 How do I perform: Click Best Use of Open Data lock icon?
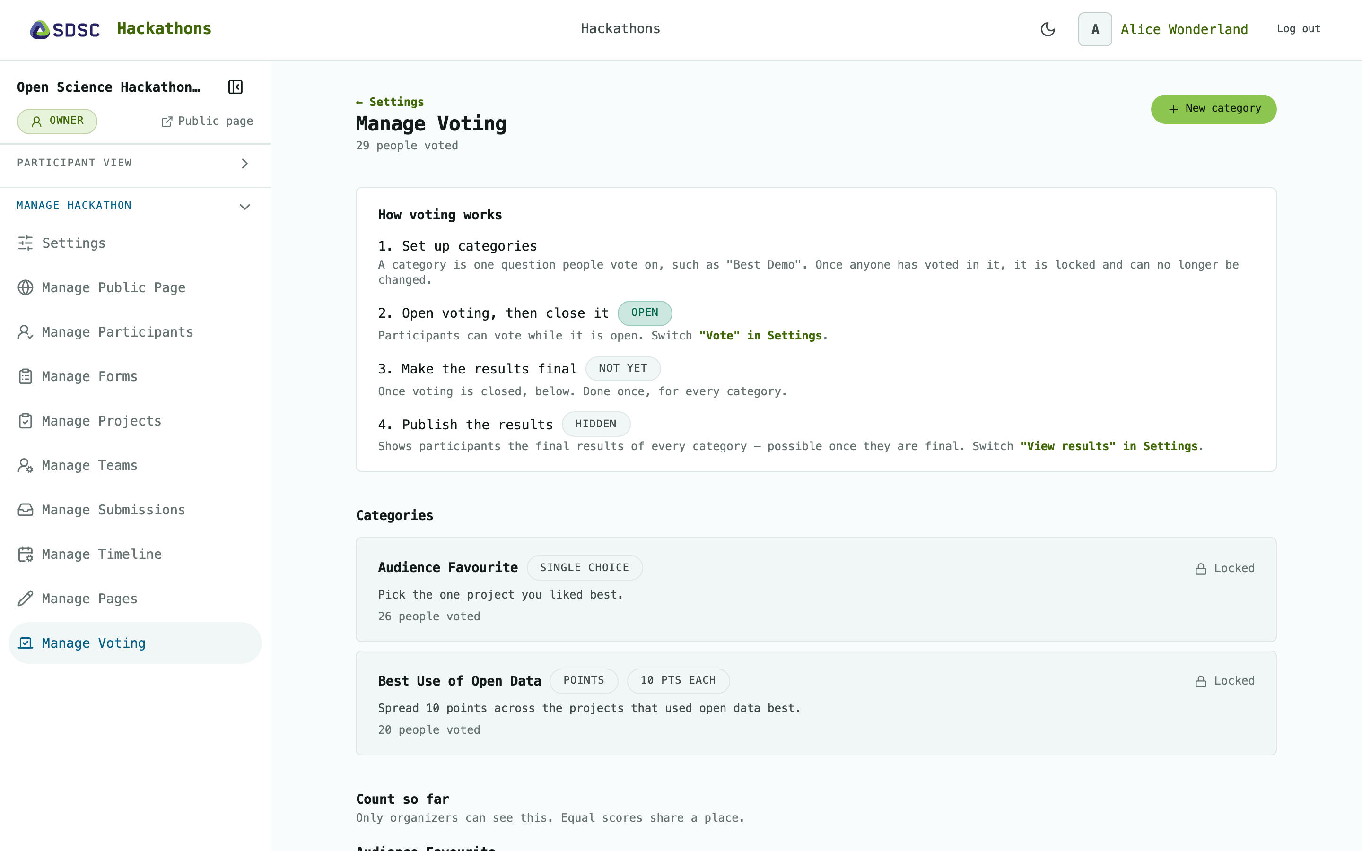(1200, 682)
